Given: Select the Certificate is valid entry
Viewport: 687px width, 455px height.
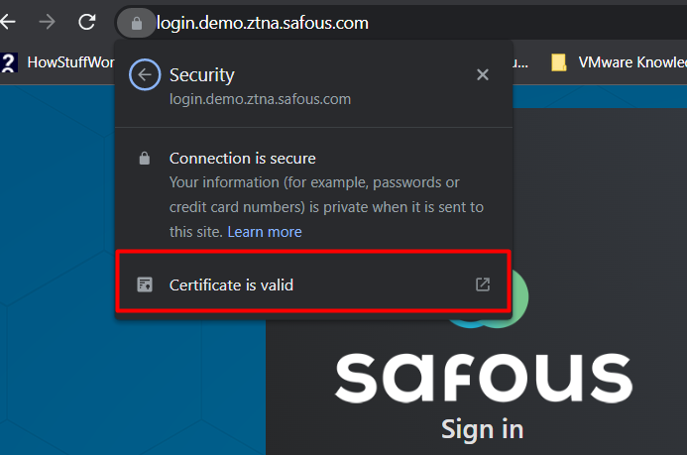Looking at the screenshot, I should (231, 285).
